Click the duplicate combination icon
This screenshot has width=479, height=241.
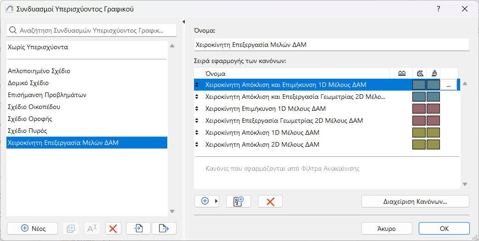(71, 229)
